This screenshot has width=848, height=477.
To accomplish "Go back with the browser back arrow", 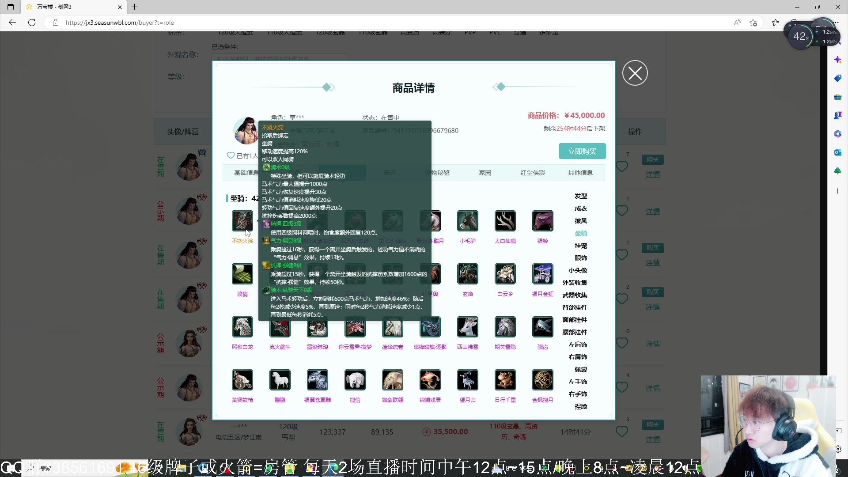I will 12,23.
